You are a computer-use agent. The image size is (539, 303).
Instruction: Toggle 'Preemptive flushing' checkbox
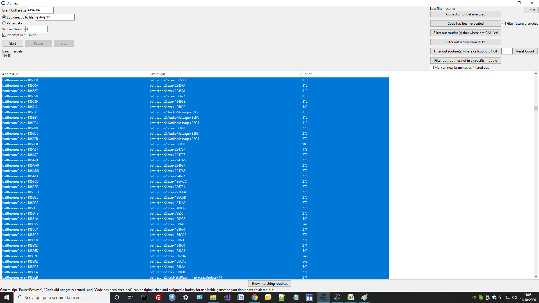pyautogui.click(x=4, y=35)
